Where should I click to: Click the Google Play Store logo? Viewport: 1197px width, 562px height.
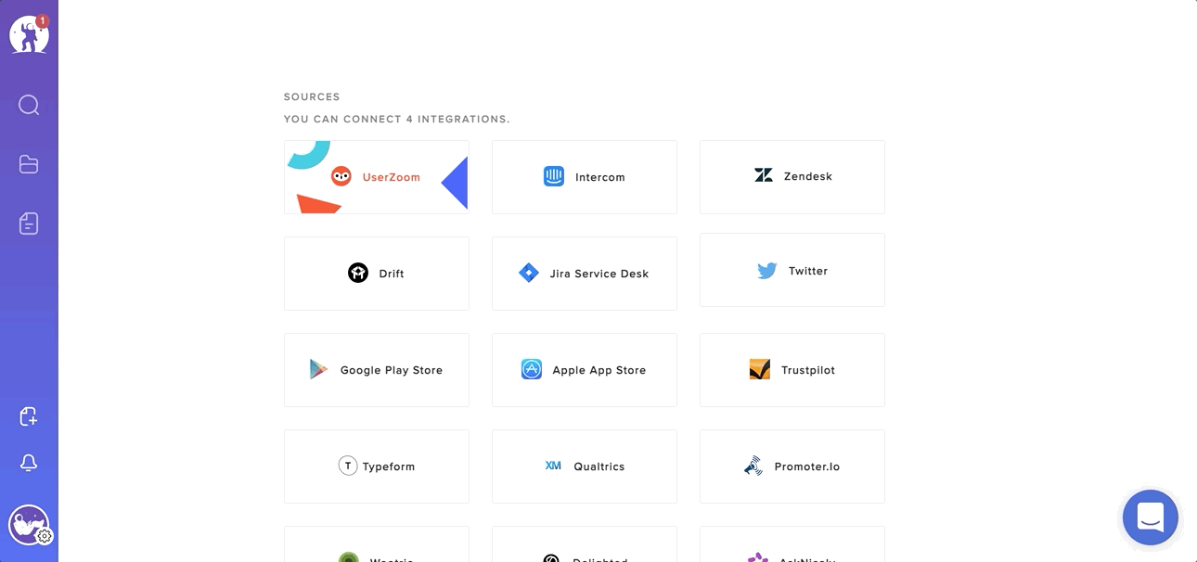click(x=319, y=369)
